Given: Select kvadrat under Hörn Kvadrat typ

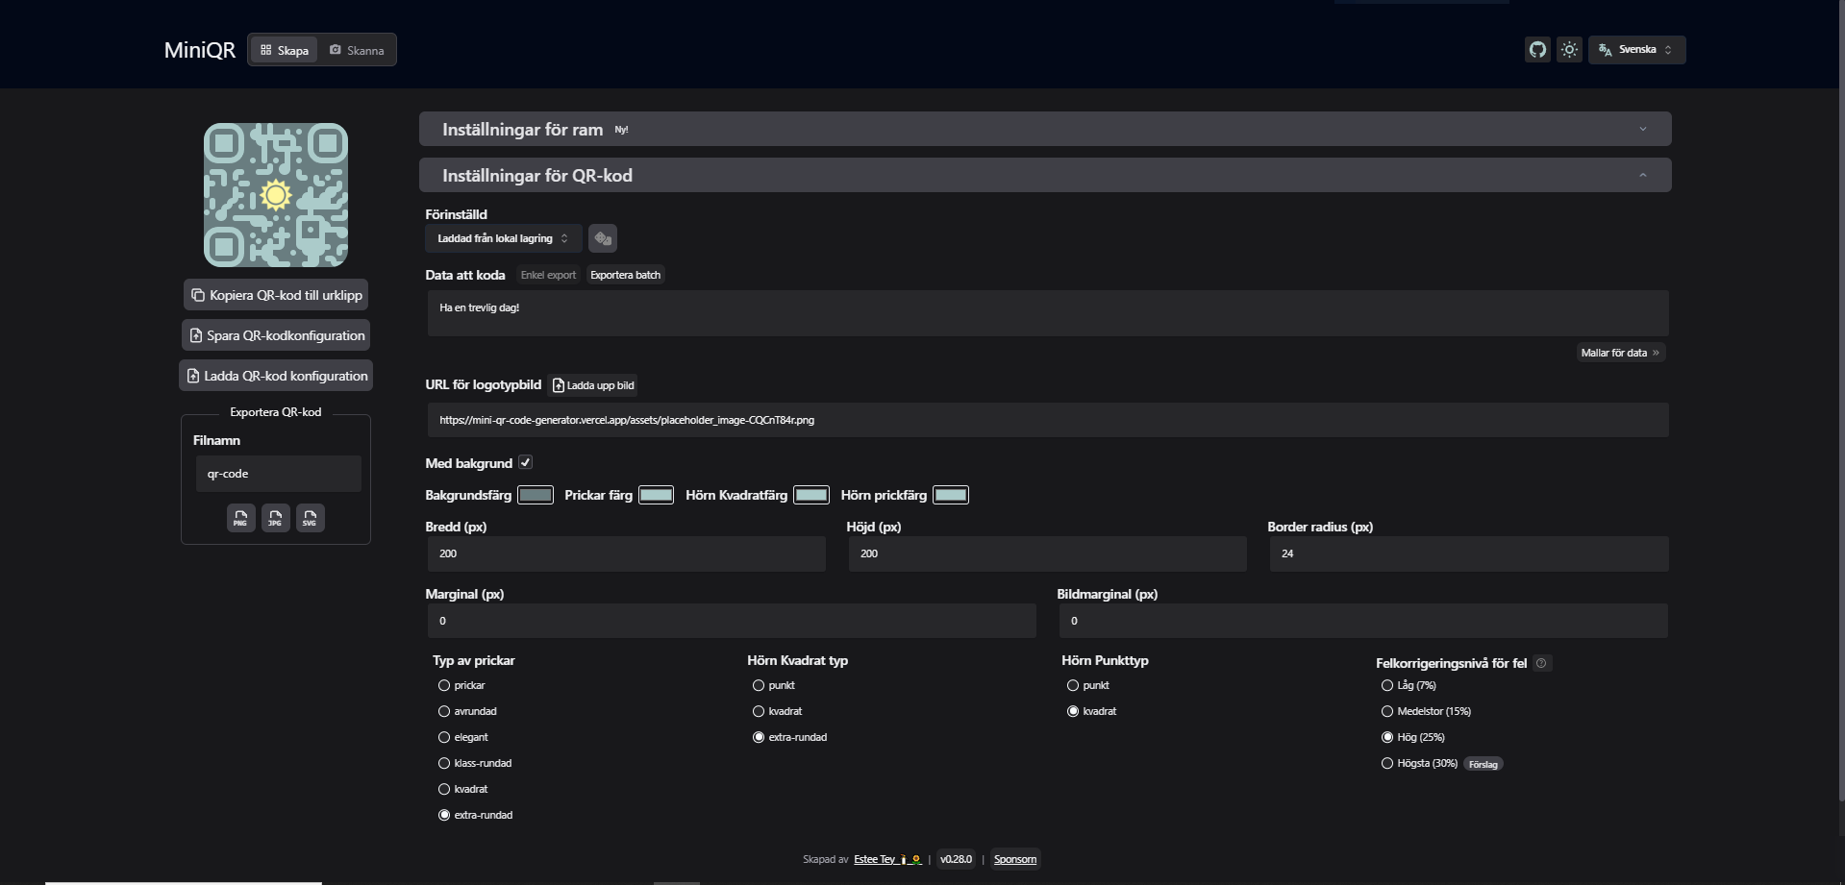Looking at the screenshot, I should click(x=759, y=711).
